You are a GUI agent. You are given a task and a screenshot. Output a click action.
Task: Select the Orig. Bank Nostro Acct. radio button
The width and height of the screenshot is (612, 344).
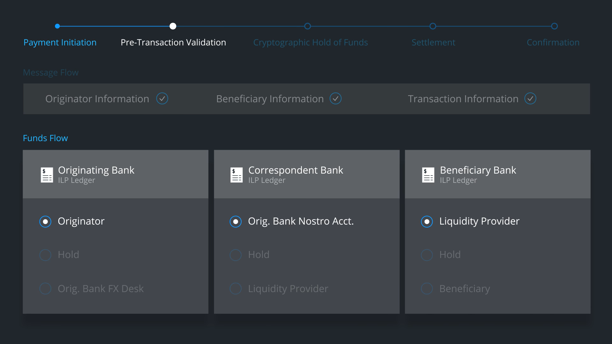236,221
